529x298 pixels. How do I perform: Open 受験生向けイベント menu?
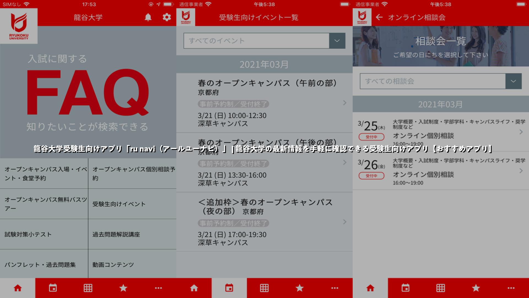[x=133, y=204]
